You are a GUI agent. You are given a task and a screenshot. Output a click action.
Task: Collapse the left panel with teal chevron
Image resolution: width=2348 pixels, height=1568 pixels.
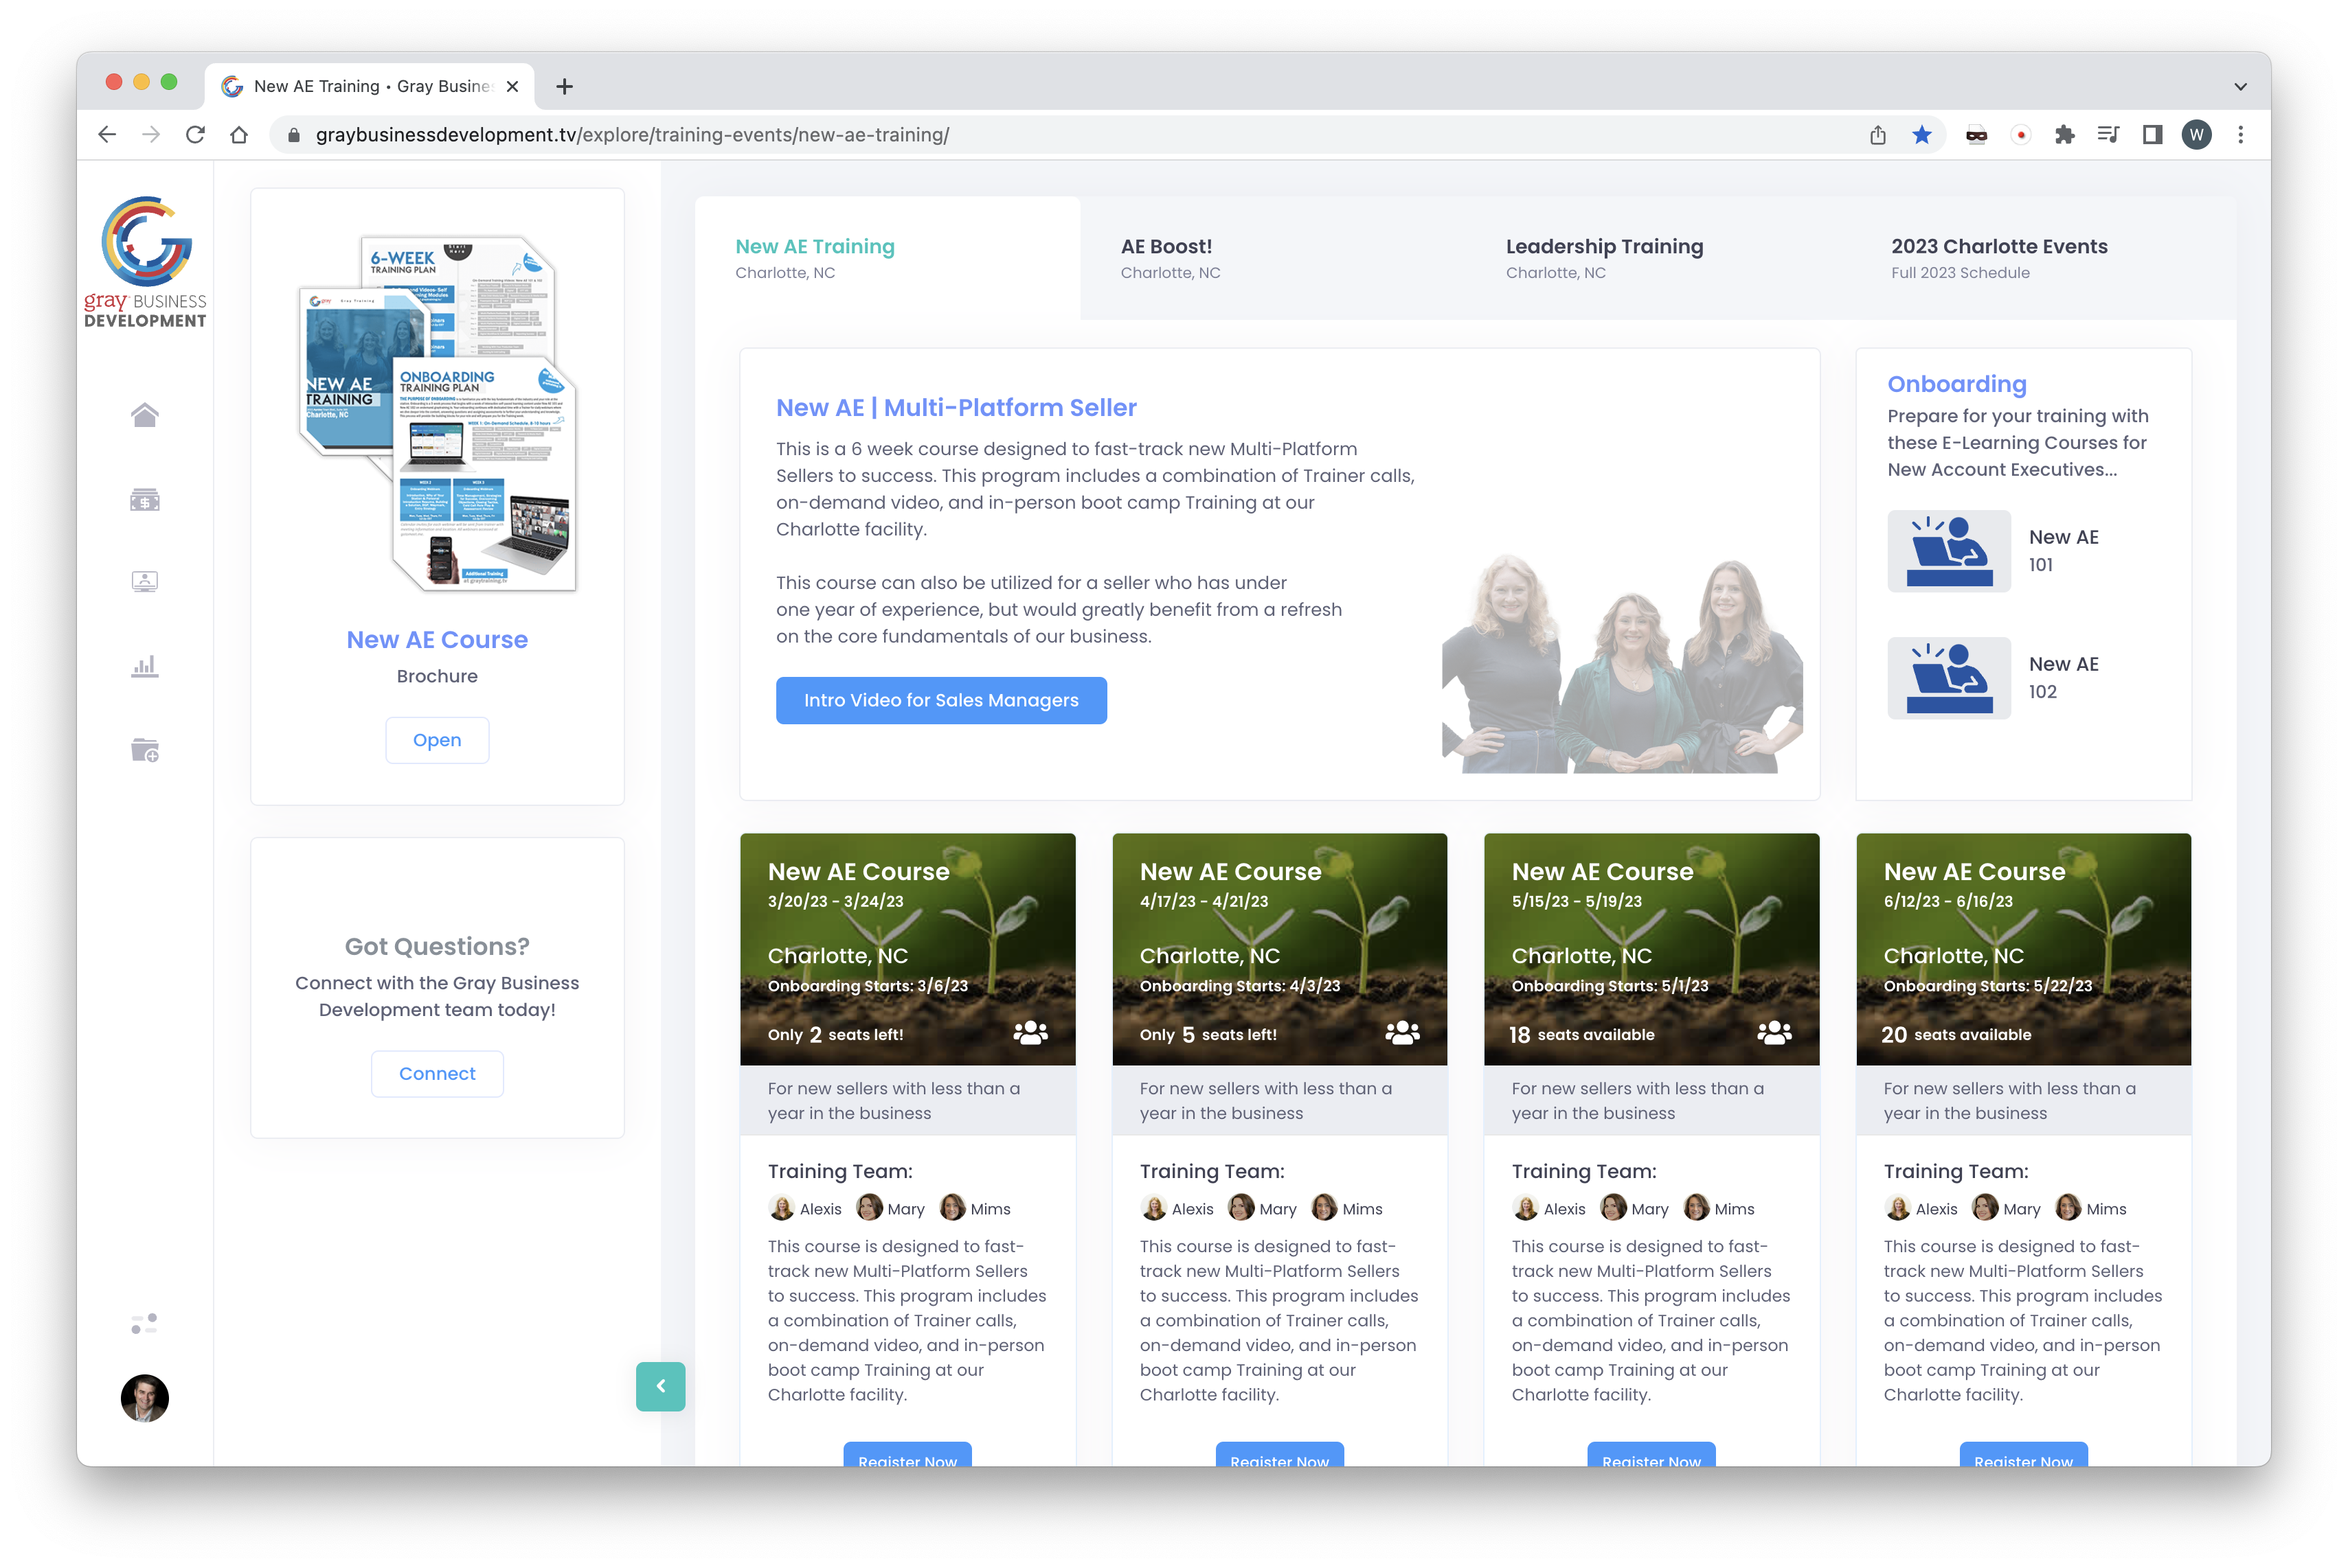(660, 1386)
